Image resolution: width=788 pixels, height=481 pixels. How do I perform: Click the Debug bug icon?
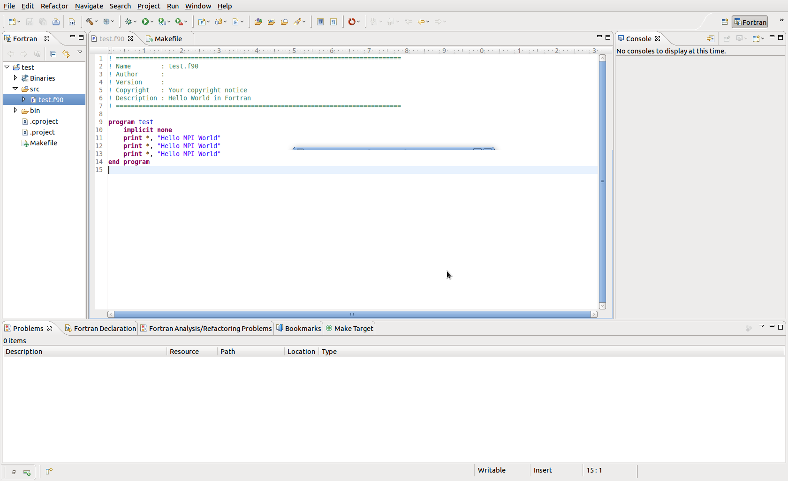[x=129, y=22]
